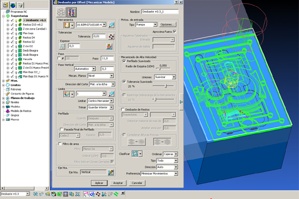Click the Opciones... button
299x199 pixels.
[x=168, y=24]
